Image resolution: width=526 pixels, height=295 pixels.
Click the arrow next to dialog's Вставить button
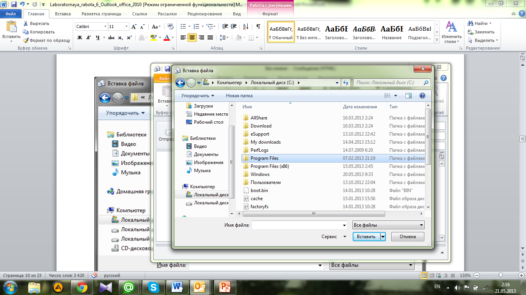click(383, 237)
